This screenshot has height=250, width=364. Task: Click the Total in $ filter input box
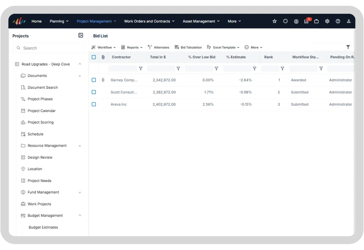pyautogui.click(x=161, y=68)
